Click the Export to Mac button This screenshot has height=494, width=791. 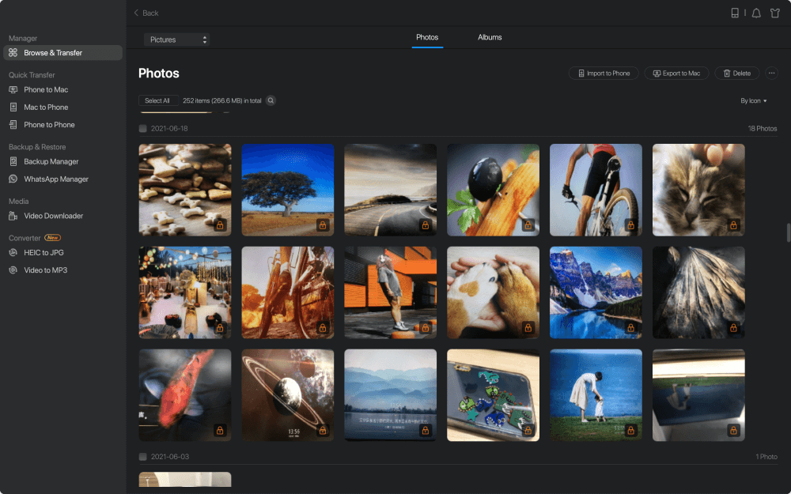pyautogui.click(x=676, y=73)
